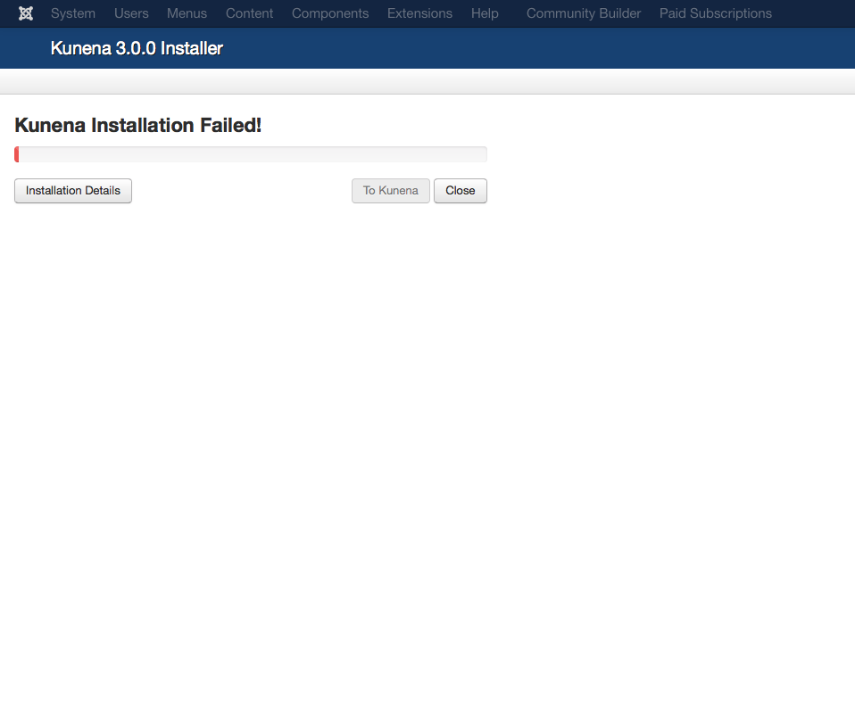The image size is (855, 710).
Task: Click the To Kunena button
Action: point(390,191)
